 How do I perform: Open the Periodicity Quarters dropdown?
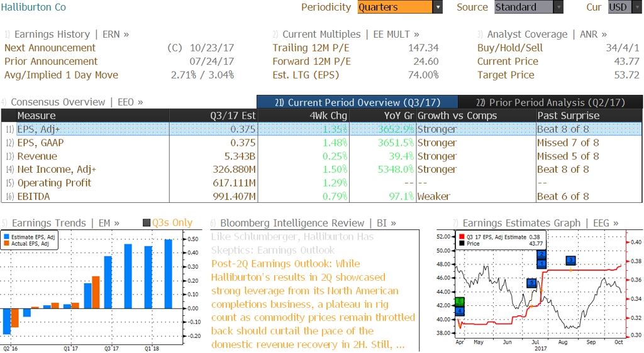coord(400,7)
